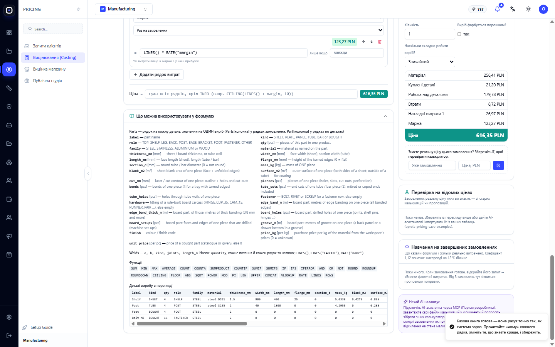Move cost row down with arrow
Screen dimensions: 555x347
pos(372,42)
